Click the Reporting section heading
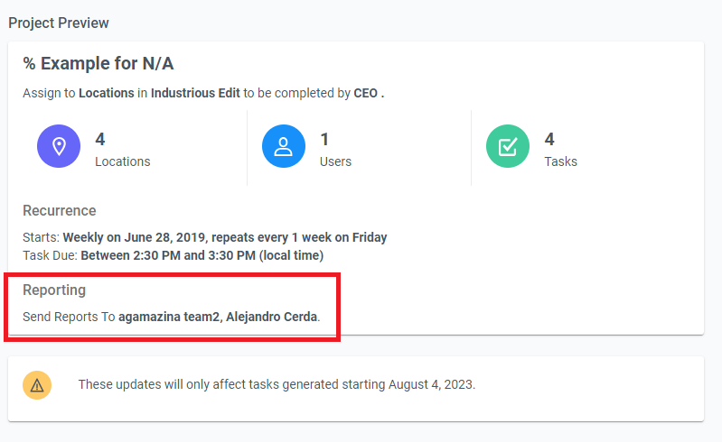The height and width of the screenshot is (442, 722). [x=54, y=290]
